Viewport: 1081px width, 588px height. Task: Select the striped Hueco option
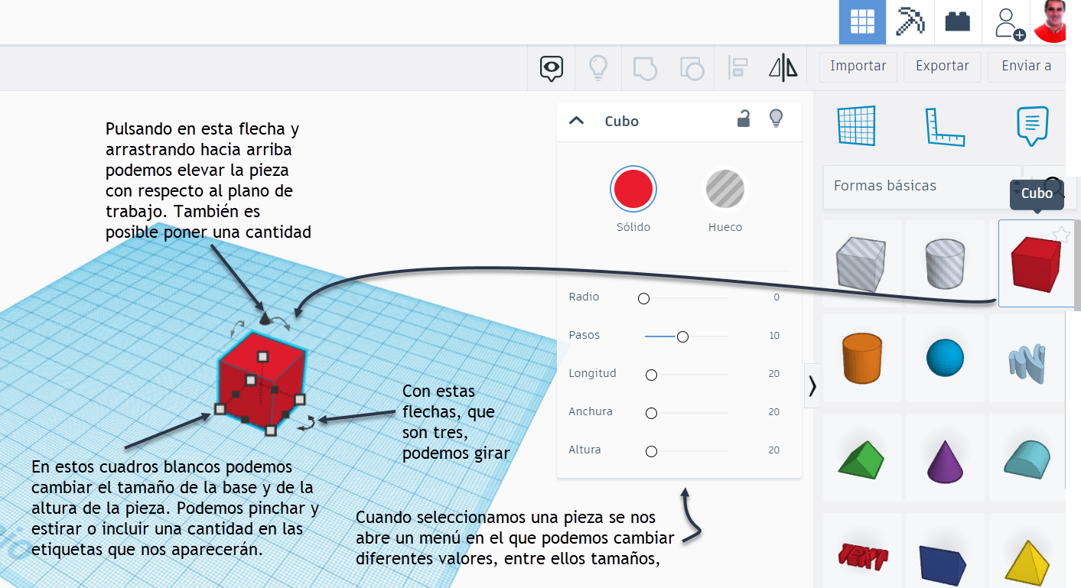click(724, 189)
